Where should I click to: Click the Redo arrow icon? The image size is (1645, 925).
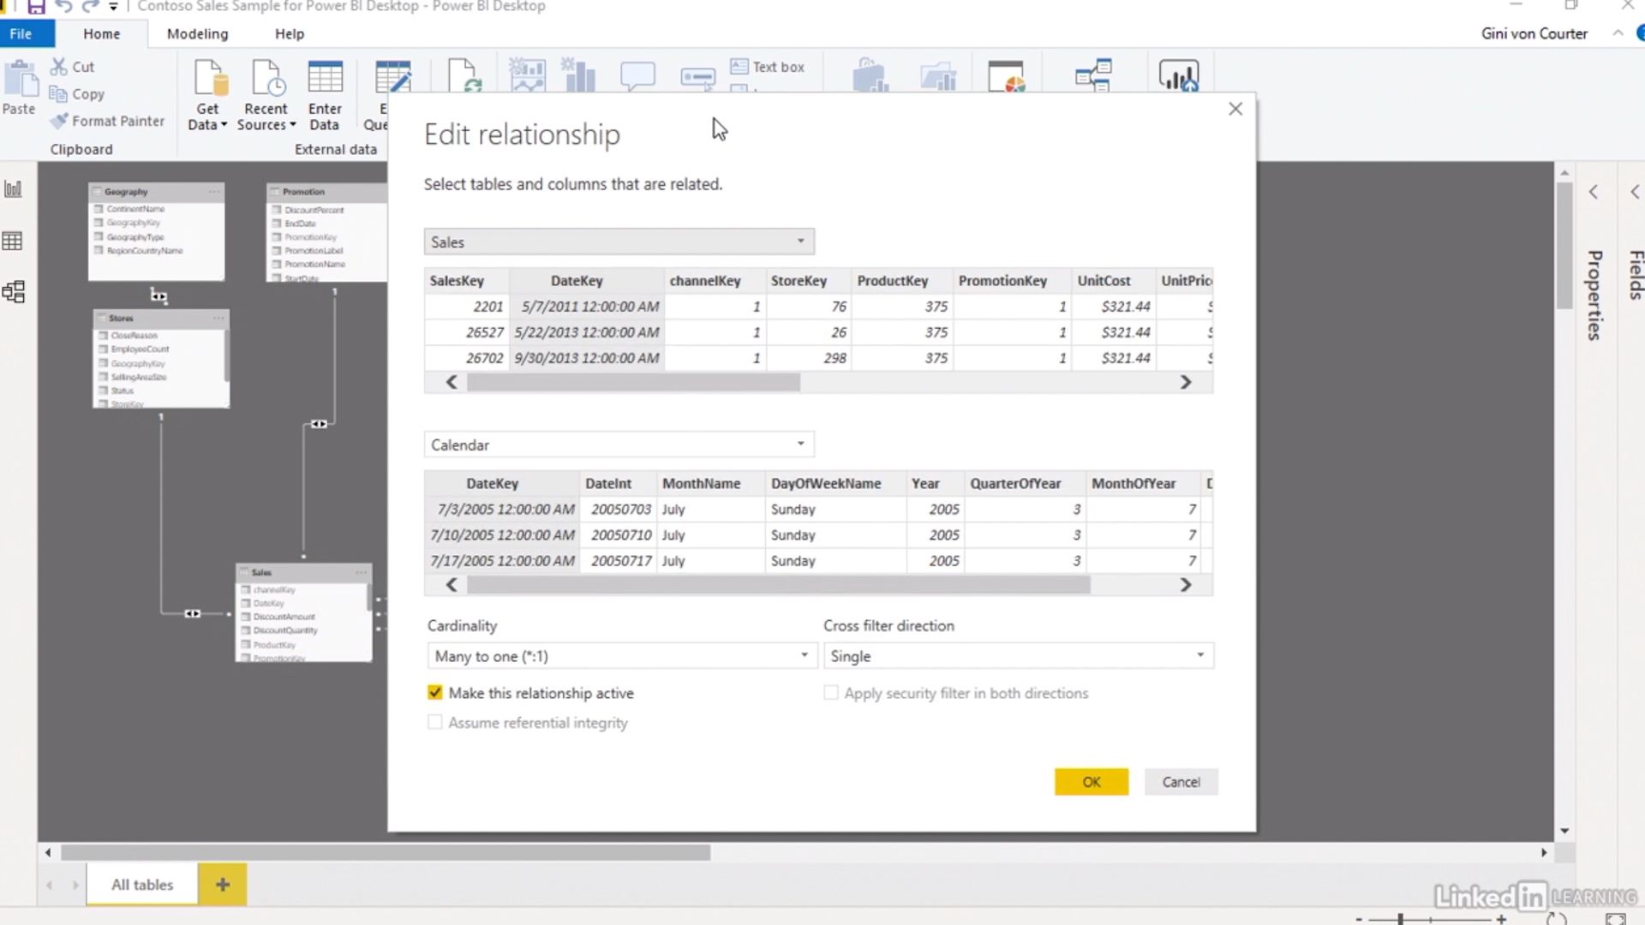coord(90,7)
